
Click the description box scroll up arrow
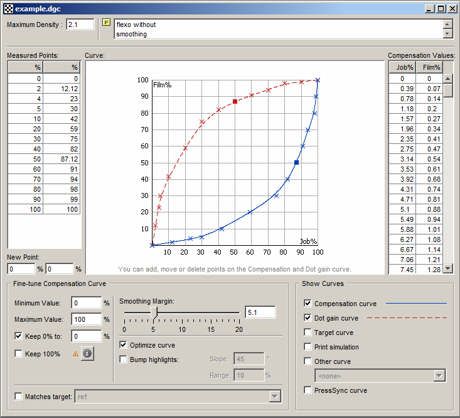point(447,25)
